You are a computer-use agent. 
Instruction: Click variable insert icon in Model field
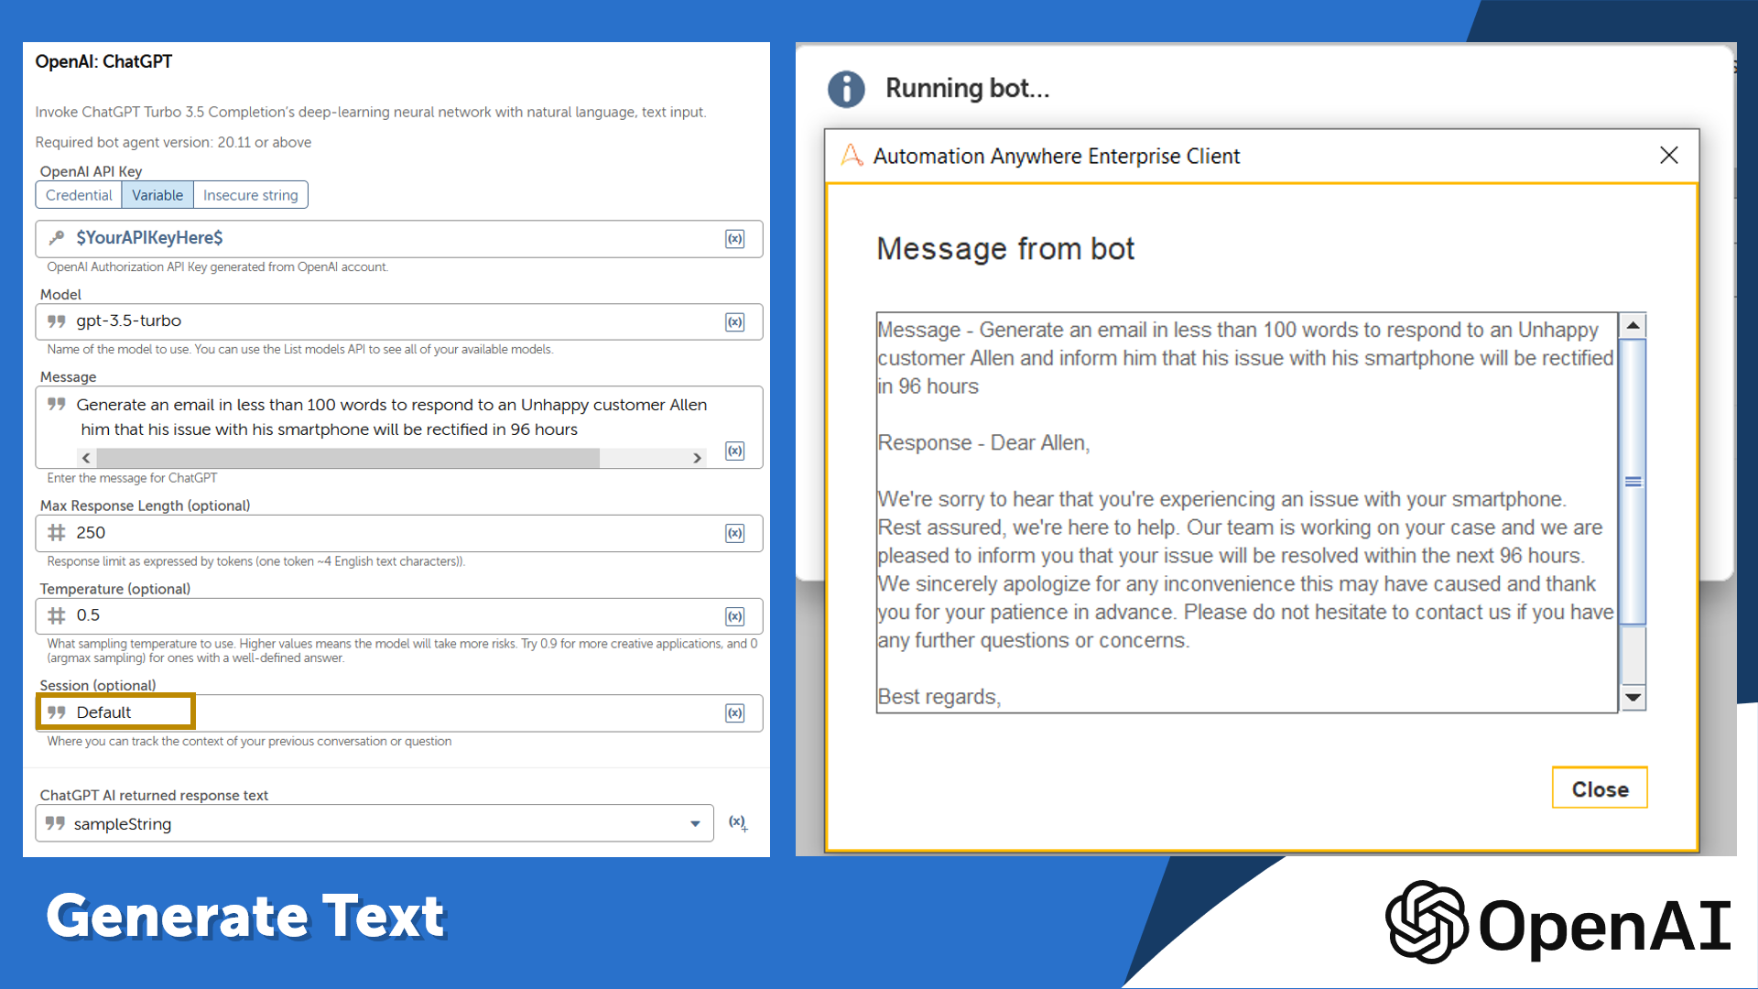click(x=734, y=322)
